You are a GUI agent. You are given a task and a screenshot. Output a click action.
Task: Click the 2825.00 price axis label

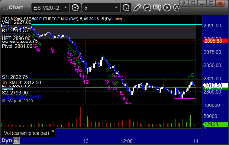point(212,79)
